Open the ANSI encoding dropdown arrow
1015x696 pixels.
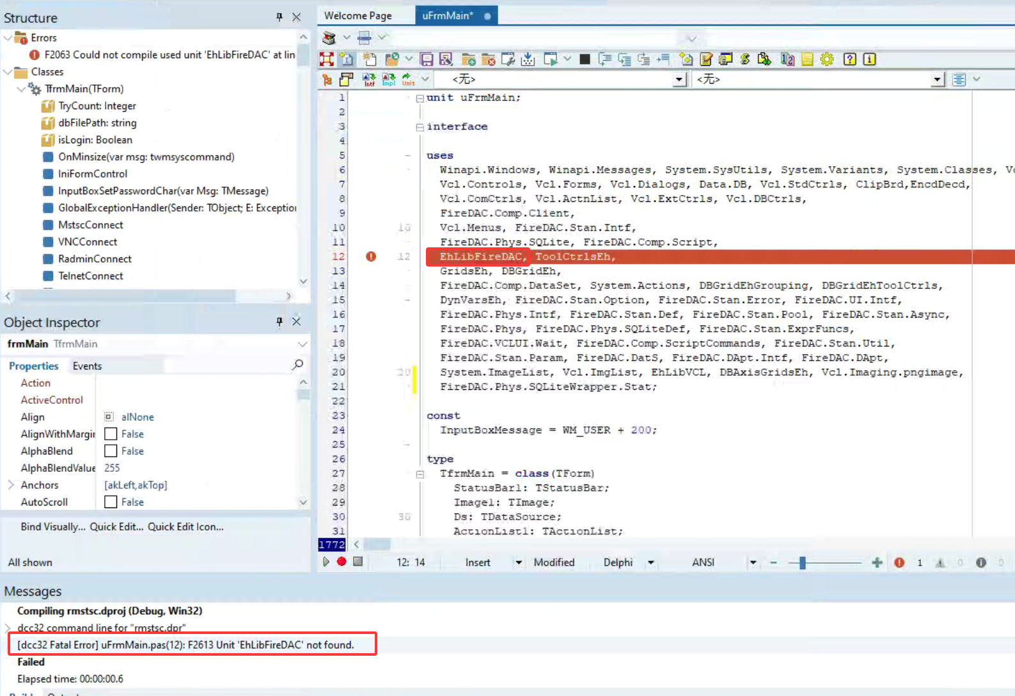pyautogui.click(x=753, y=562)
